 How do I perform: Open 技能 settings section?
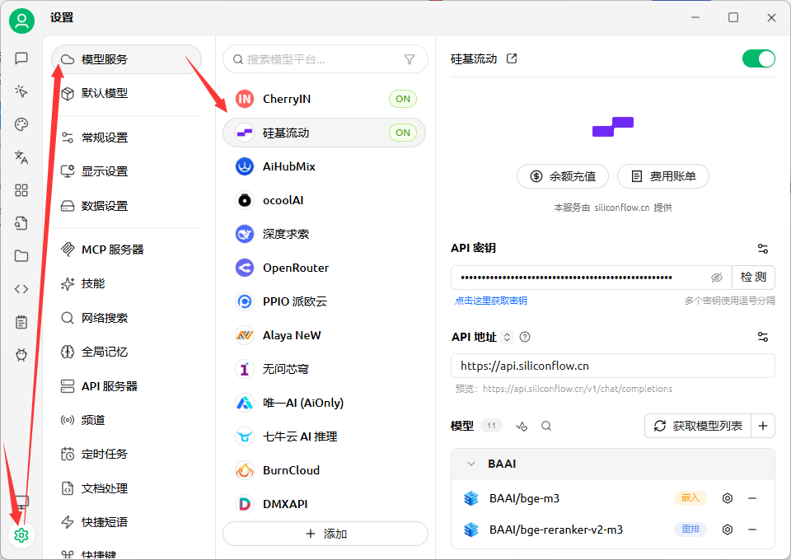126,284
